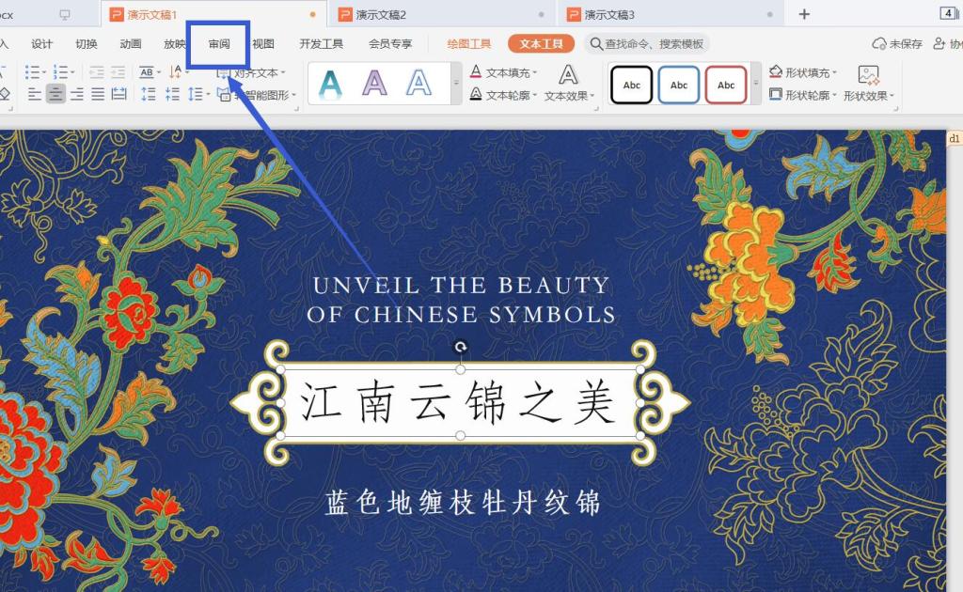Image resolution: width=963 pixels, height=592 pixels.
Task: Open the 形状效果 shape effects tool
Action: (866, 94)
